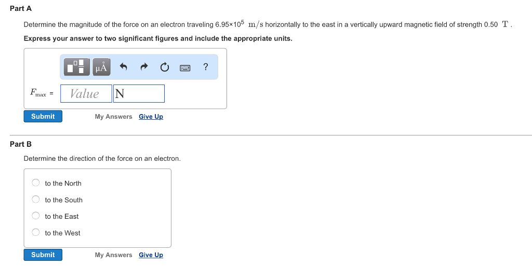Click the 'to the West' label text
This screenshot has width=532, height=267.
(x=62, y=233)
